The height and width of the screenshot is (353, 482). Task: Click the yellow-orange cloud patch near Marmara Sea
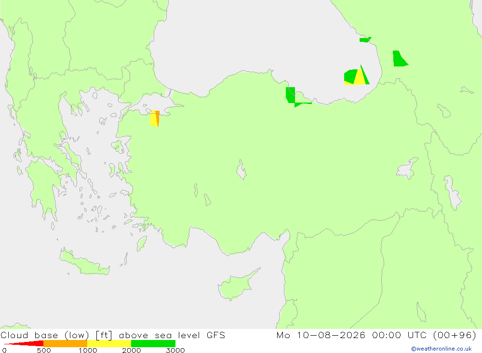[155, 118]
